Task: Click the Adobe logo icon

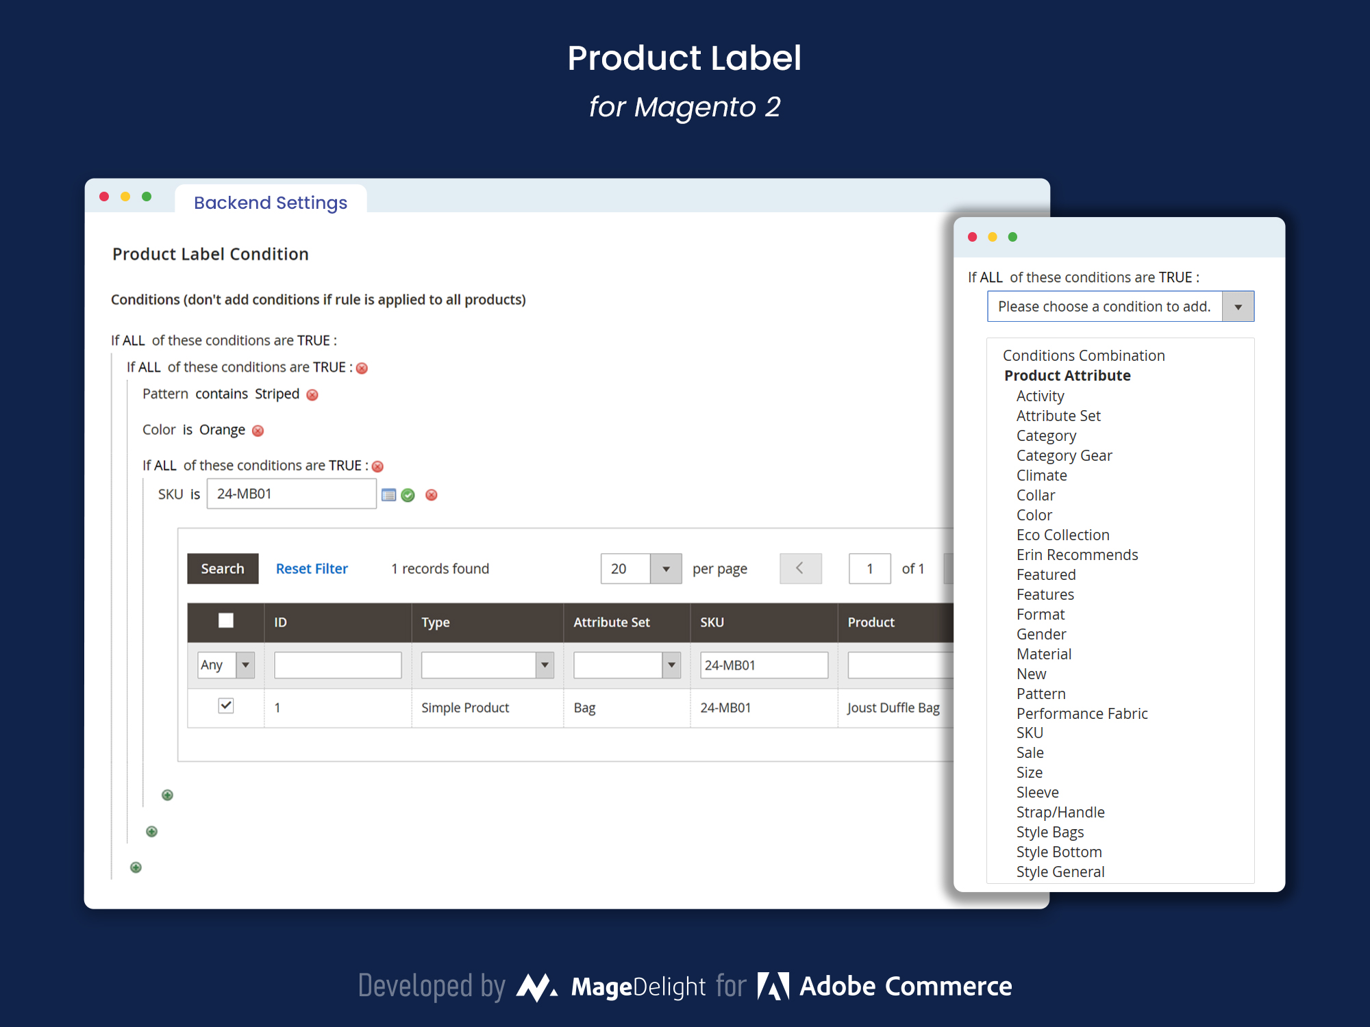Action: [x=773, y=987]
